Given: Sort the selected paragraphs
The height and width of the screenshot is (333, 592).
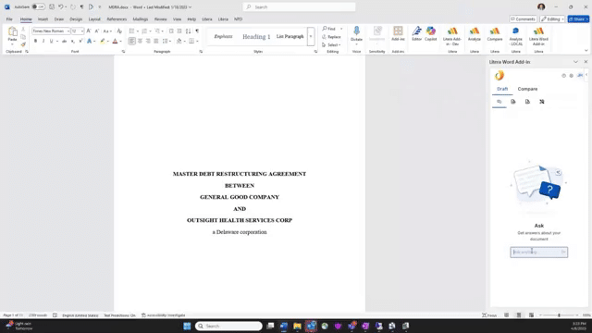Looking at the screenshot, I should click(188, 31).
